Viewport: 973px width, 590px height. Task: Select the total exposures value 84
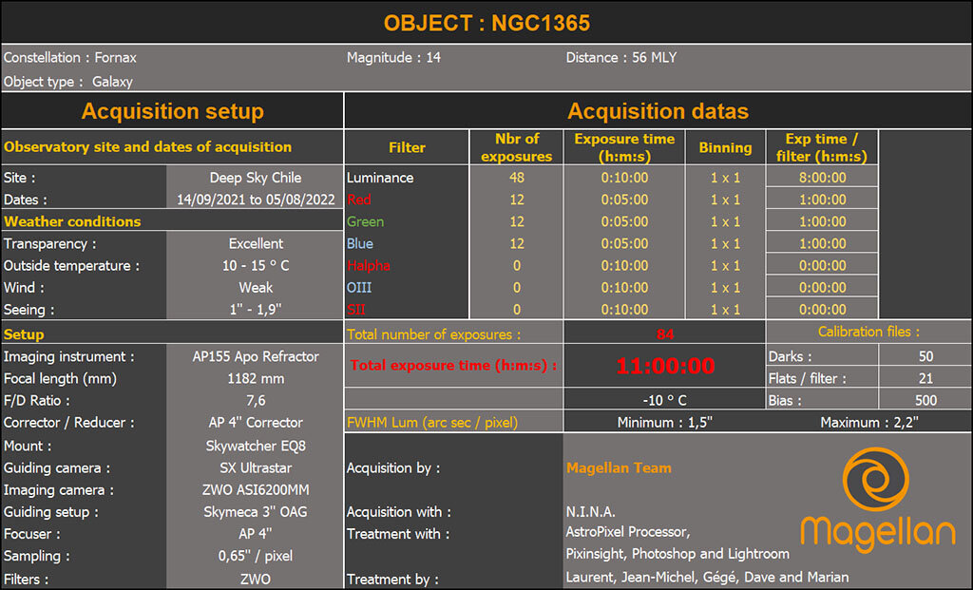click(664, 334)
